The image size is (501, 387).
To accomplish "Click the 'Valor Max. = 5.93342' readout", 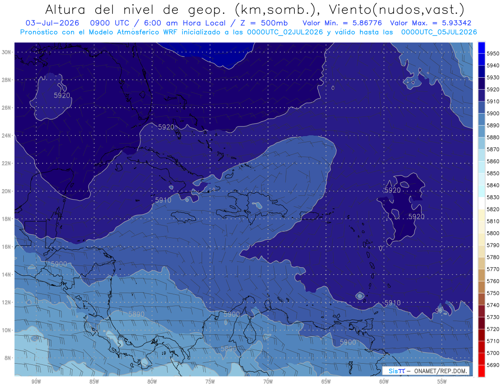I will tap(430, 23).
